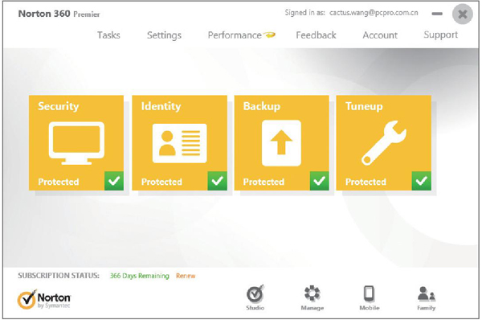Open the Support menu
Image resolution: width=482 pixels, height=320 pixels.
(x=441, y=35)
